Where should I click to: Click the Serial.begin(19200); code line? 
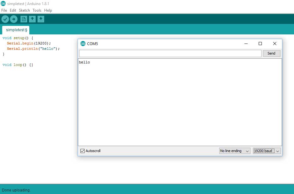29,43
